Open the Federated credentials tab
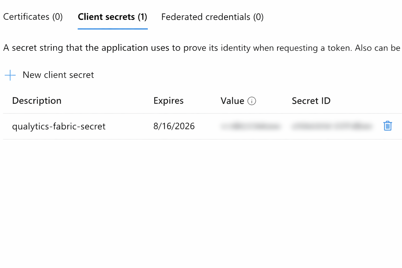Image resolution: width=402 pixels, height=268 pixels. coord(213,17)
